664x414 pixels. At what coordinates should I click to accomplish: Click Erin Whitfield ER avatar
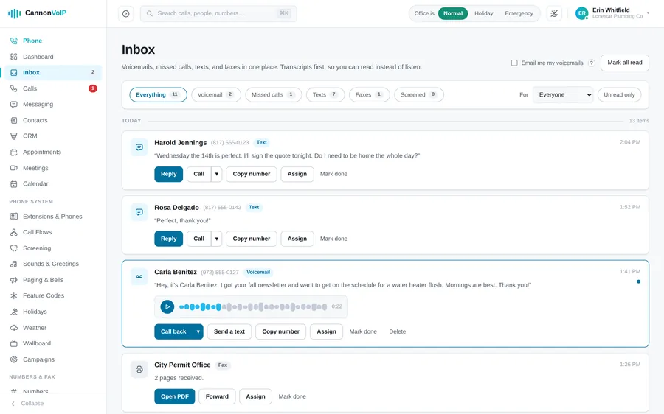(581, 13)
